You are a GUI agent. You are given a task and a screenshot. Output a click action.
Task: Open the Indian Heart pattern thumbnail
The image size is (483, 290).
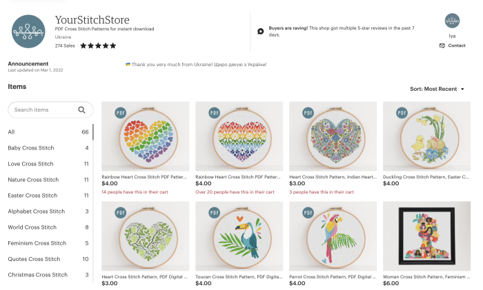coord(333,136)
